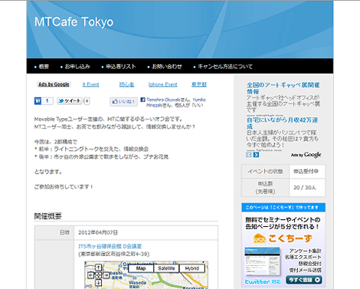Image resolution: width=360 pixels, height=289 pixels.
Task: Open the Ads by Google label
Action: point(54,84)
